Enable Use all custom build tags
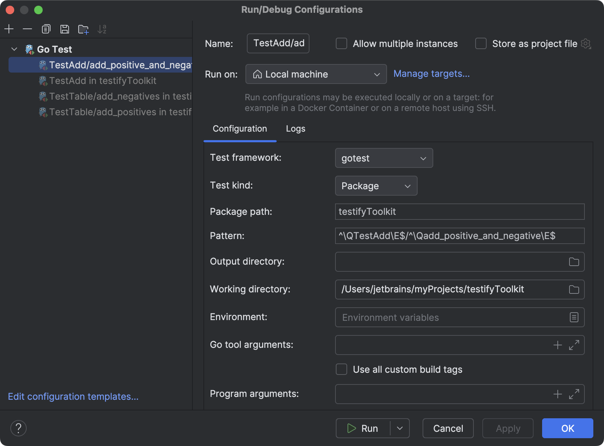This screenshot has width=604, height=446. 341,369
